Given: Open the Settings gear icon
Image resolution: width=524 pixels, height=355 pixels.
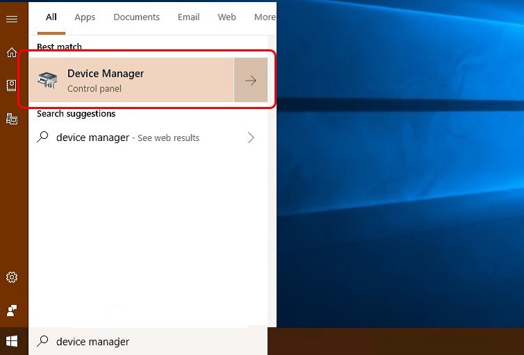Looking at the screenshot, I should pyautogui.click(x=12, y=277).
